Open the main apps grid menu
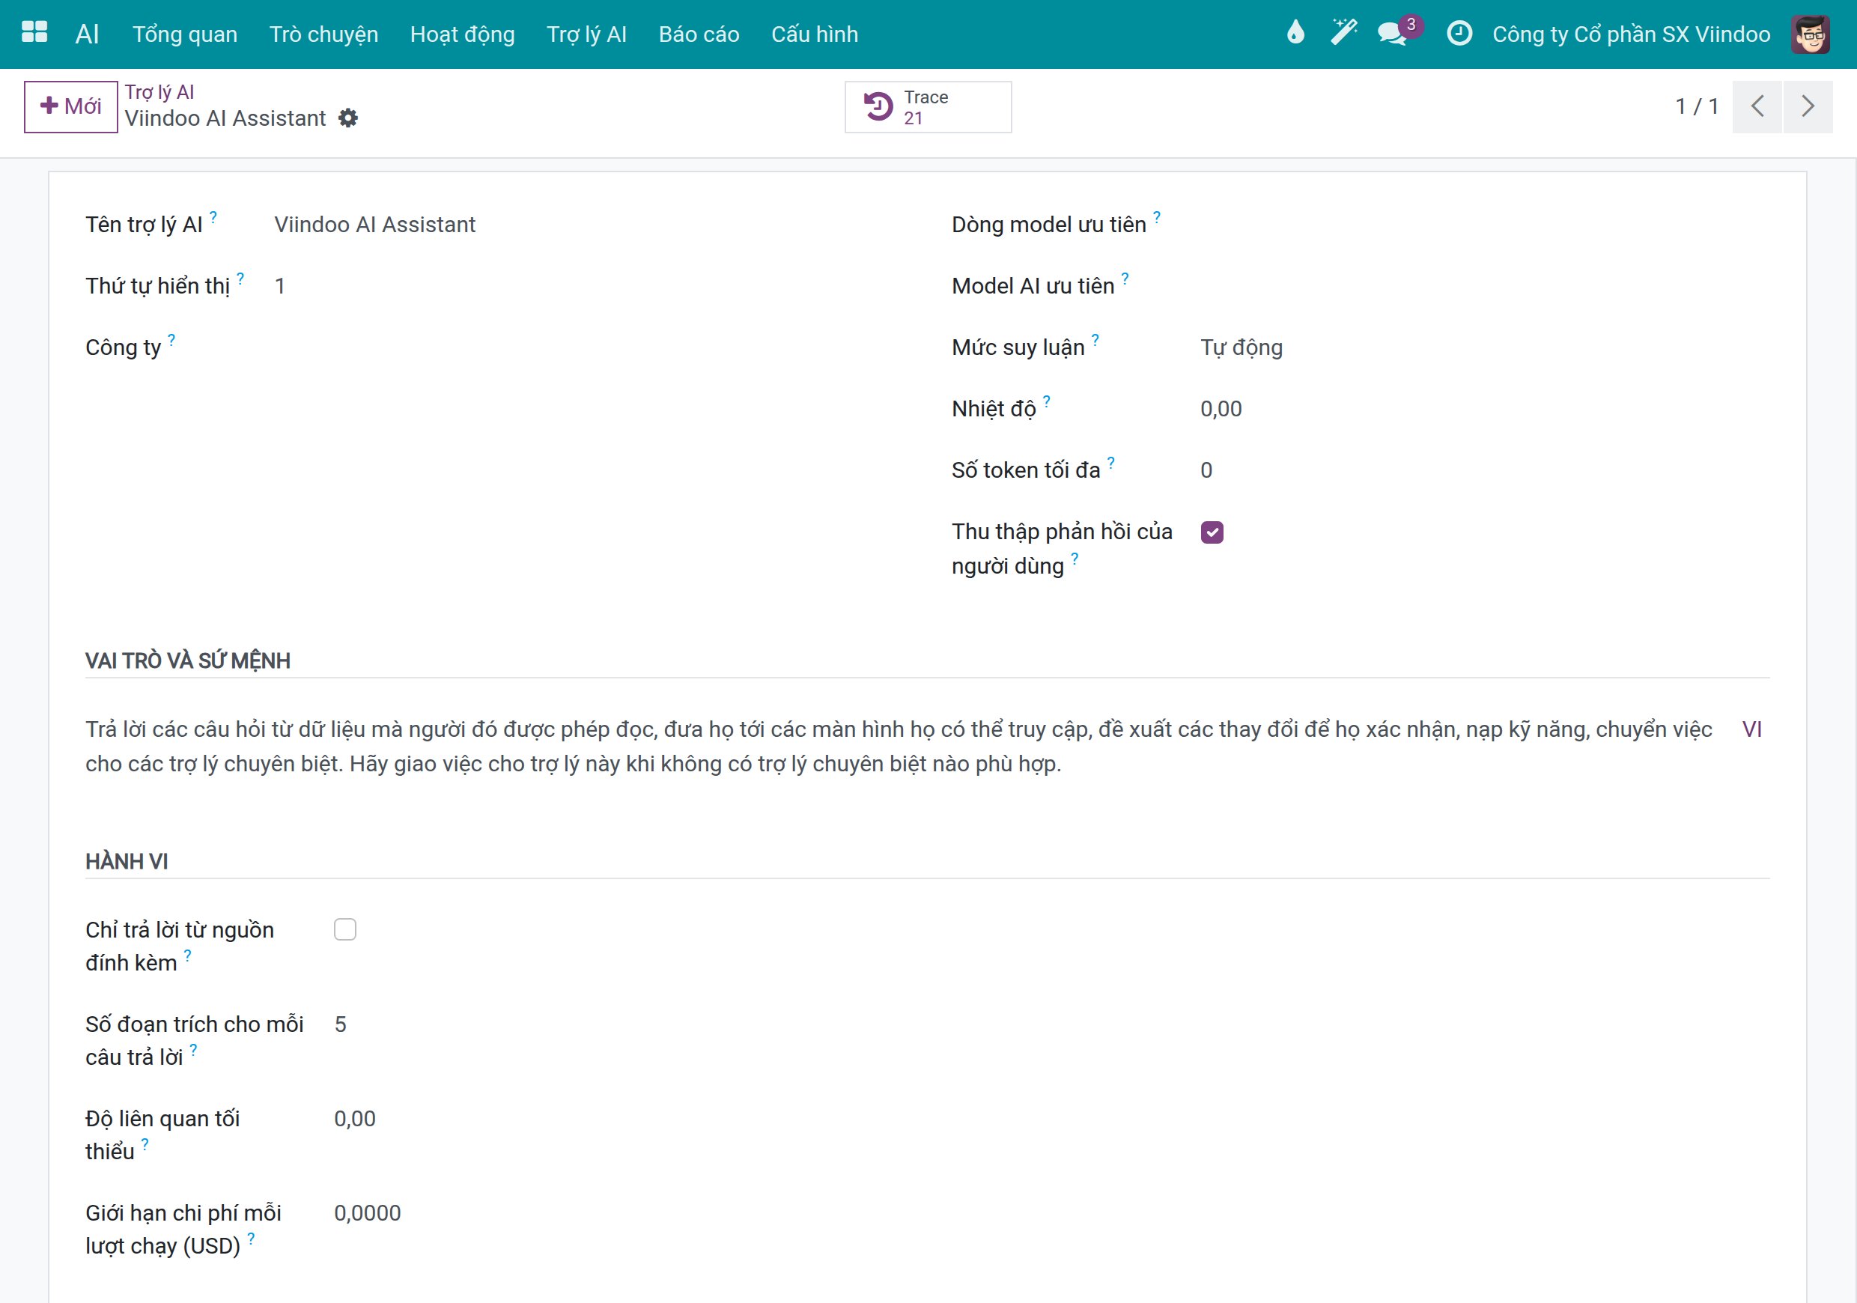 (x=34, y=33)
